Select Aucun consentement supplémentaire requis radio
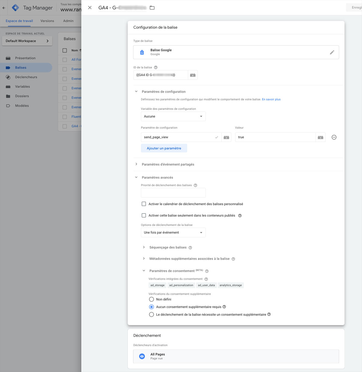 [x=151, y=307]
